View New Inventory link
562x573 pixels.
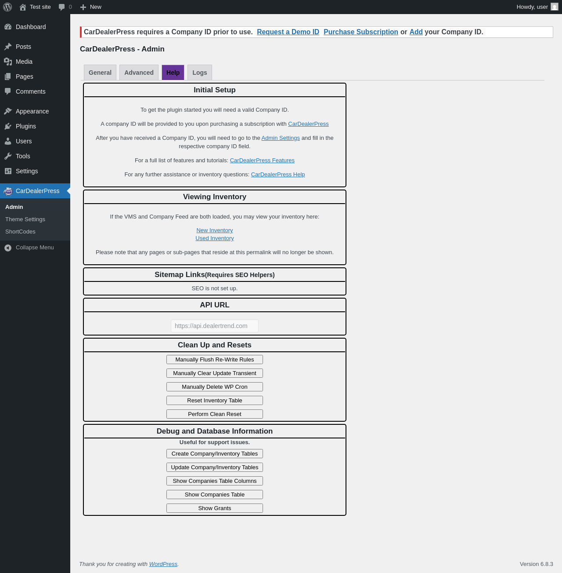point(215,230)
